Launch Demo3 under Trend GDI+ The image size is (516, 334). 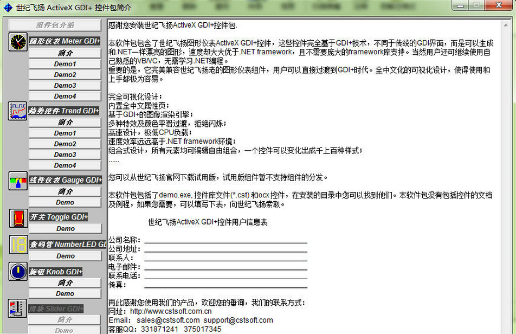(x=65, y=155)
